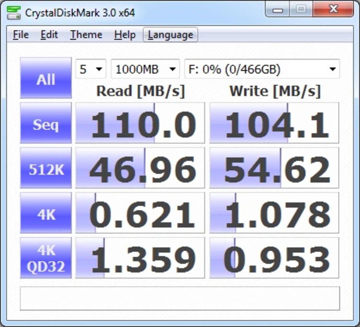Click the CrystalDiskMark title bar icon

pos(14,12)
